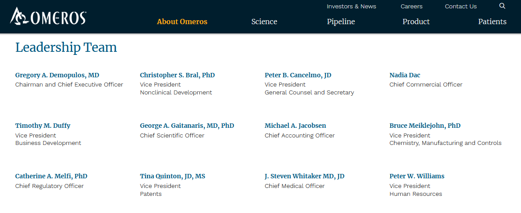This screenshot has height=213, width=521.
Task: Select Nadia Dac's name link
Action: (x=405, y=75)
